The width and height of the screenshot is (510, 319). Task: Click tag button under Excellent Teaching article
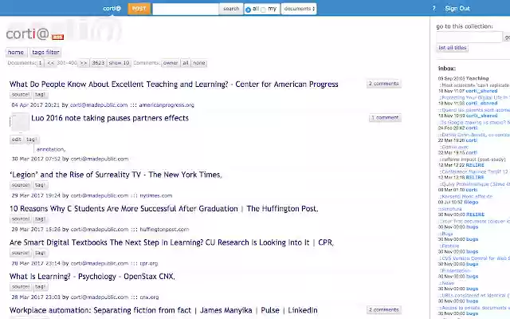(x=40, y=95)
